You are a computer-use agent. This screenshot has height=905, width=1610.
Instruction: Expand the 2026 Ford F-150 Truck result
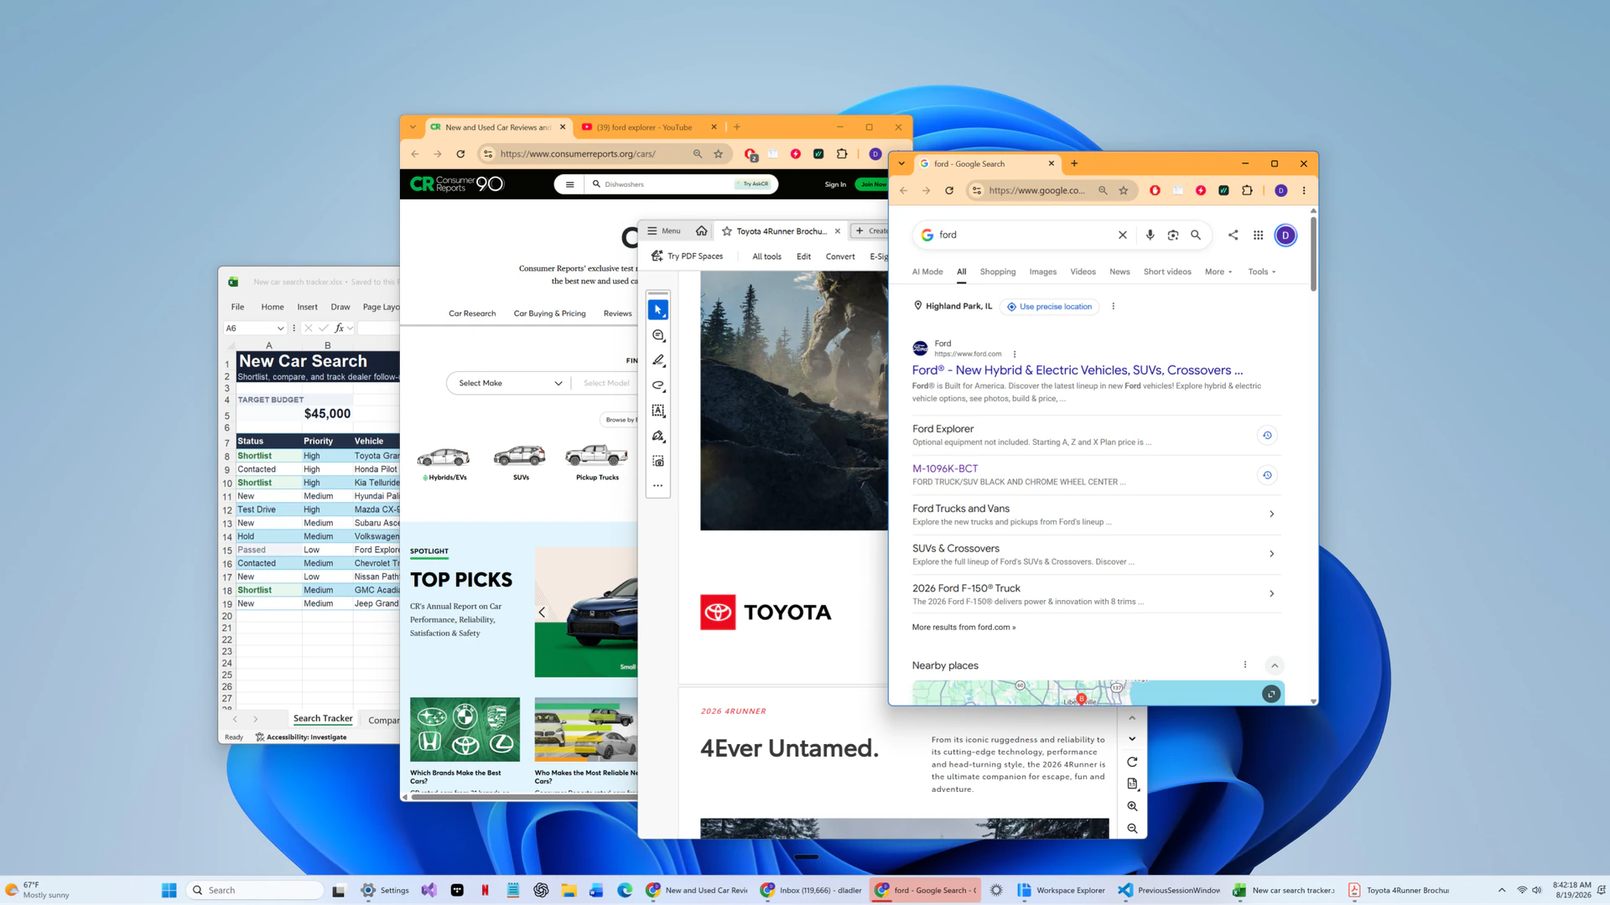pyautogui.click(x=1271, y=594)
